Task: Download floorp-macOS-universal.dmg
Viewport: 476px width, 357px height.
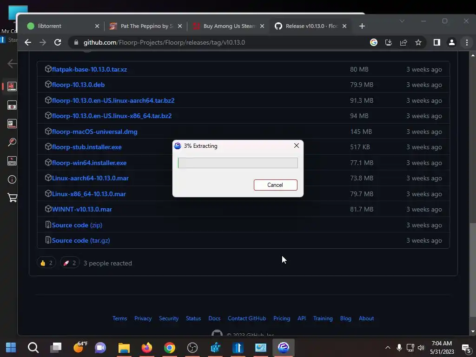Action: point(94,132)
